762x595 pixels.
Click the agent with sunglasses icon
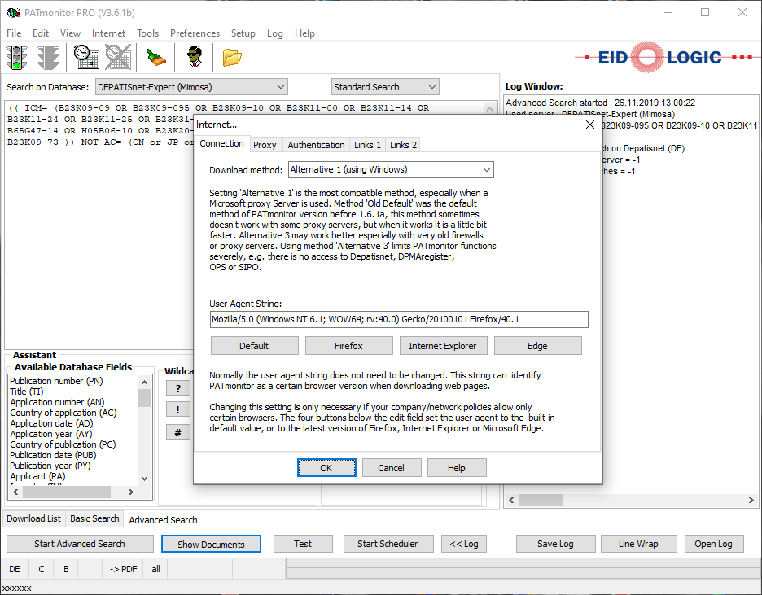(x=195, y=57)
